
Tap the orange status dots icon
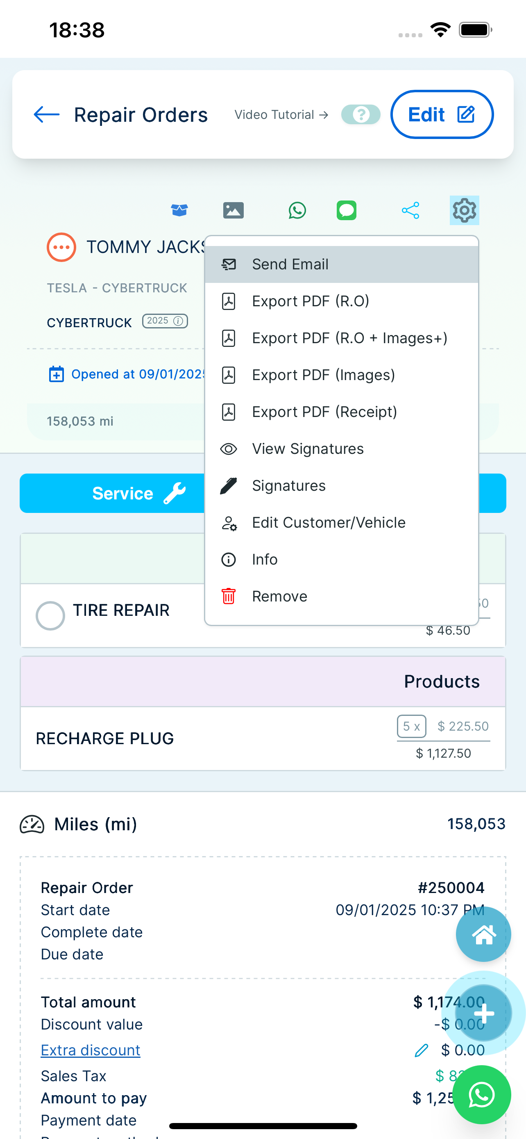coord(61,247)
